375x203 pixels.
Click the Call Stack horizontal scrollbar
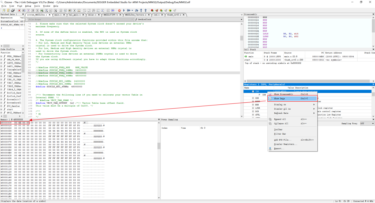309,81
